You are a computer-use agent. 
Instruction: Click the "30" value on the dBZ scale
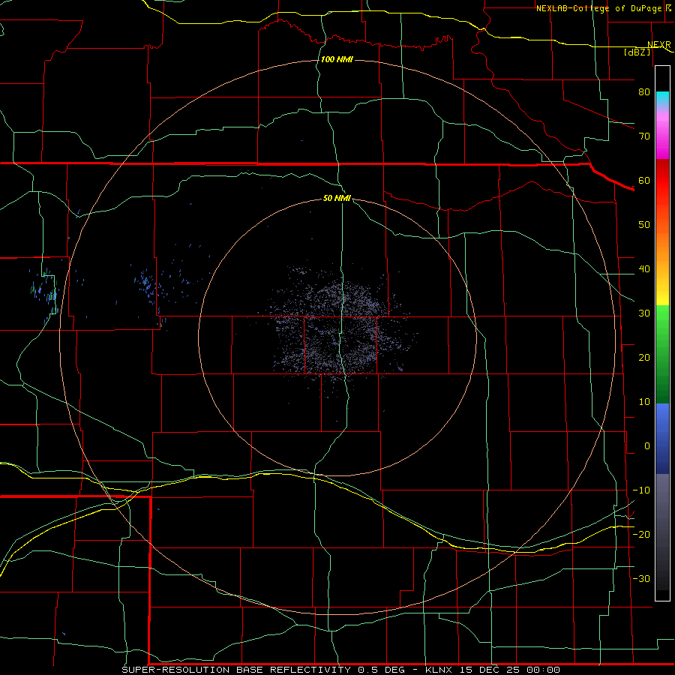coord(644,313)
